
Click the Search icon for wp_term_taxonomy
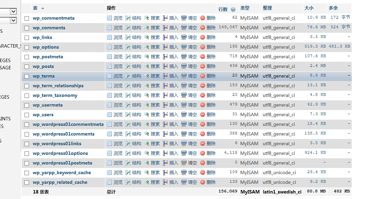click(x=147, y=95)
